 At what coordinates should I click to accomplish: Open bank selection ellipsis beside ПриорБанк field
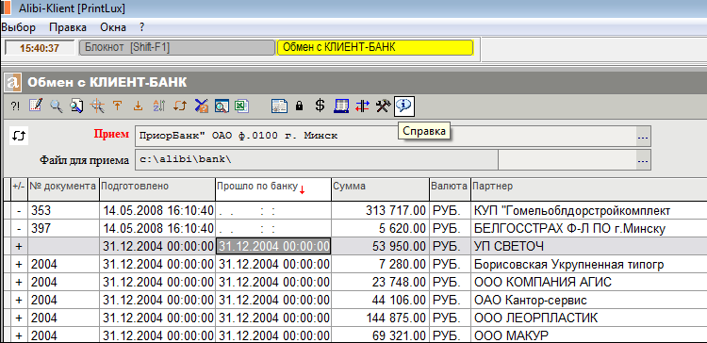644,136
